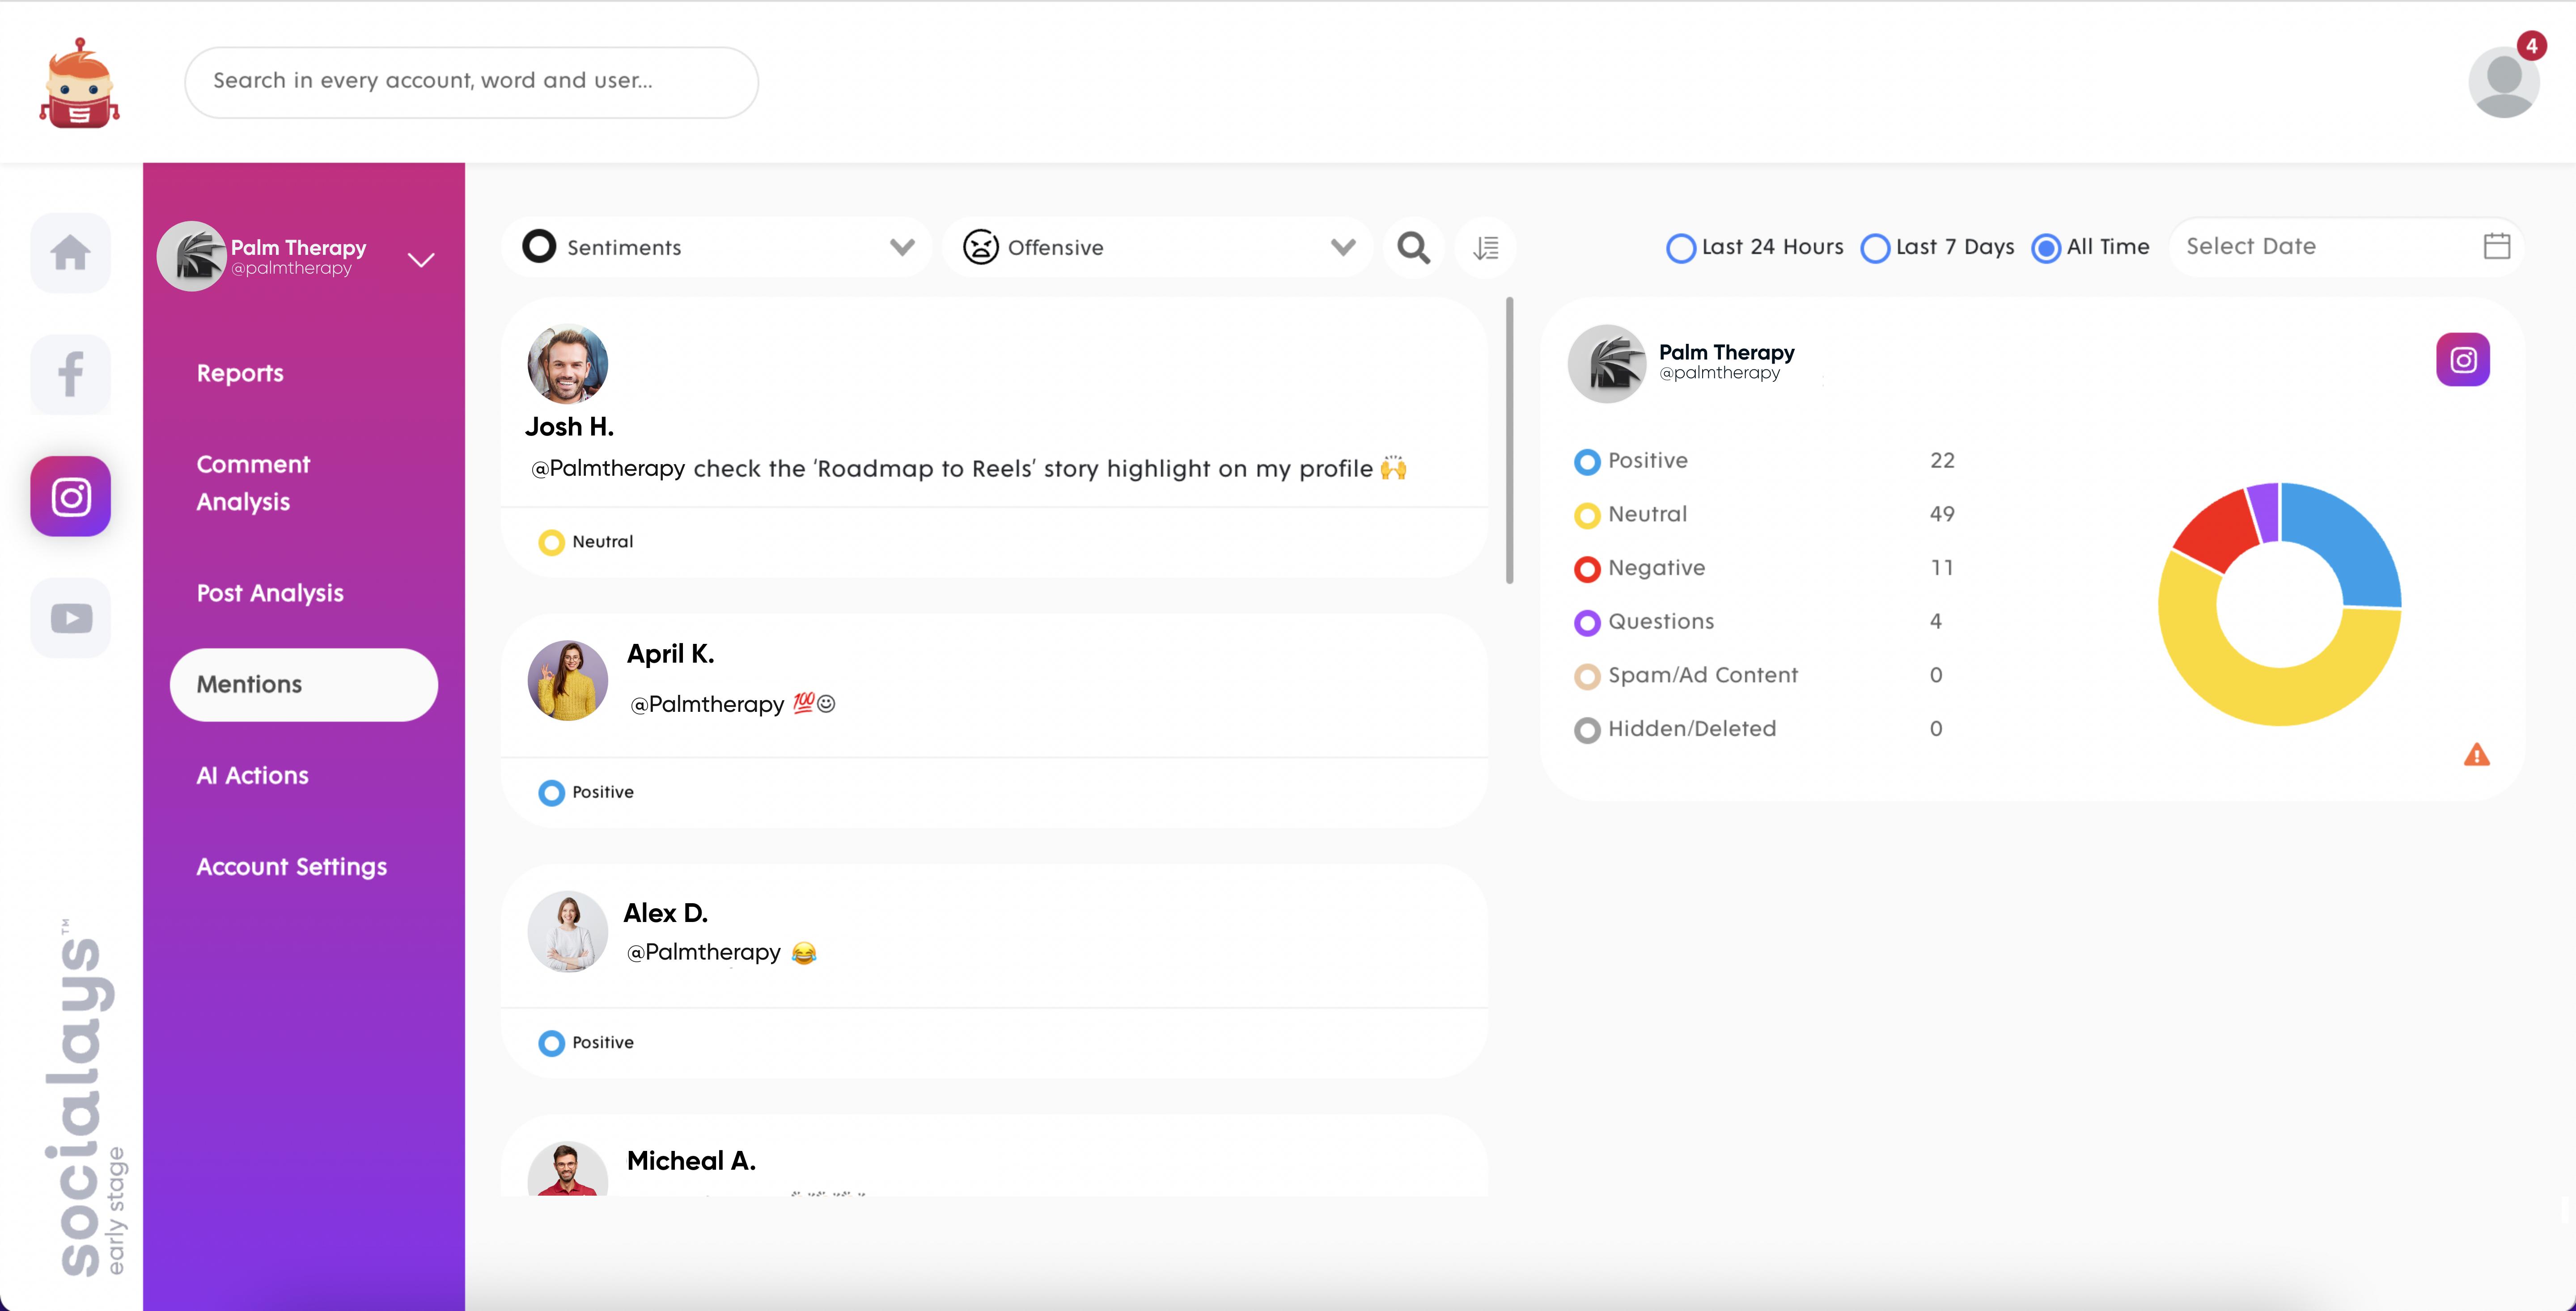Viewport: 2576px width, 1311px height.
Task: Click the Positive tag on Alex D. mention
Action: point(586,1043)
